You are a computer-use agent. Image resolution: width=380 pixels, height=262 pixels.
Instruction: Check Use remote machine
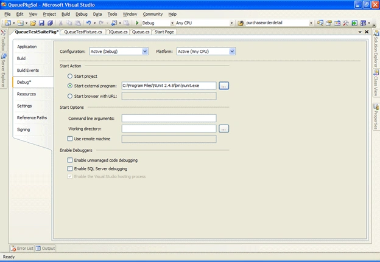click(70, 139)
